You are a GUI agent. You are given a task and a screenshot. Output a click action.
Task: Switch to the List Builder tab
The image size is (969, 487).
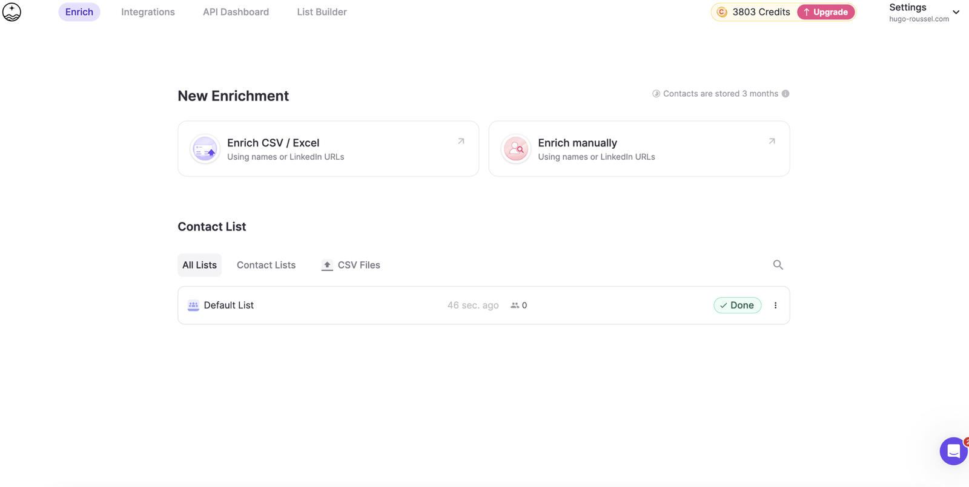click(x=322, y=12)
